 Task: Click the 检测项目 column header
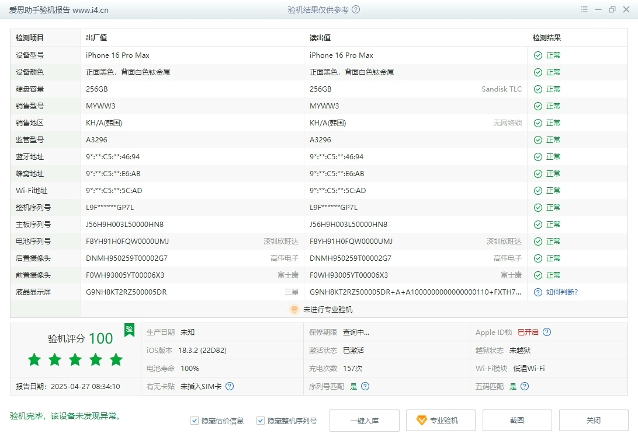[30, 38]
